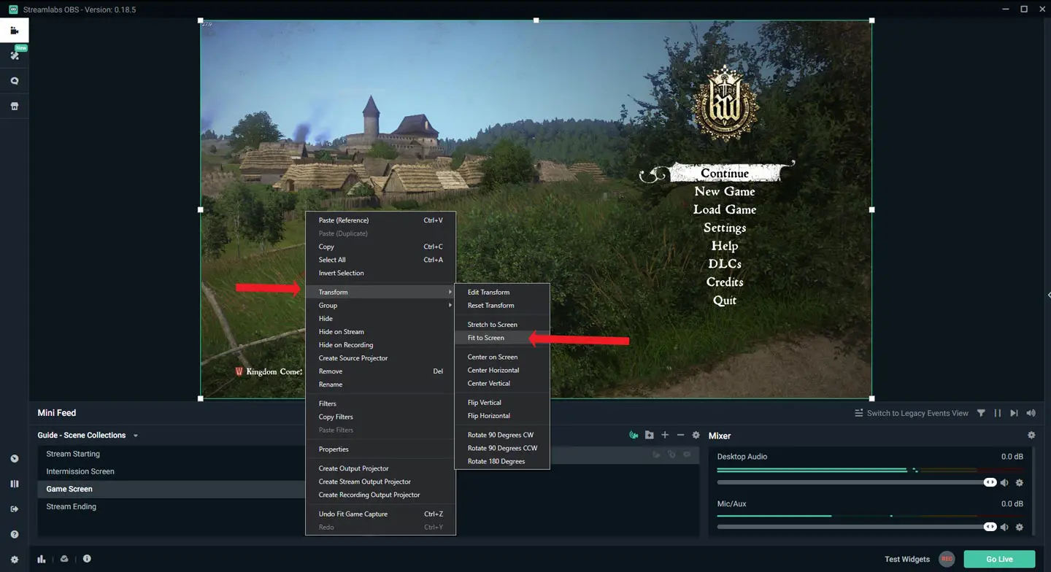Remove selected source with minus icon
Screen dimensions: 1051x572
click(x=680, y=435)
